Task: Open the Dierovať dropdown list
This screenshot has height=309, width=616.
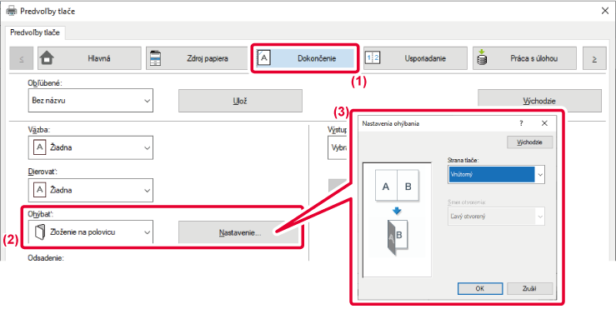Action: coord(91,191)
